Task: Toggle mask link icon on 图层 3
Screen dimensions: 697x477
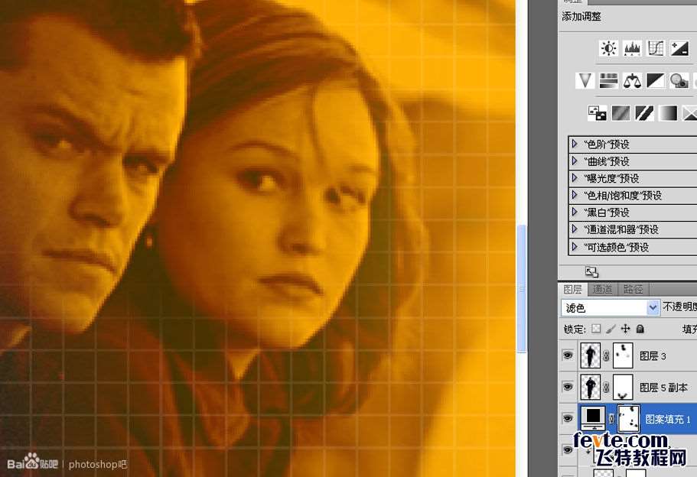Action: click(x=606, y=355)
